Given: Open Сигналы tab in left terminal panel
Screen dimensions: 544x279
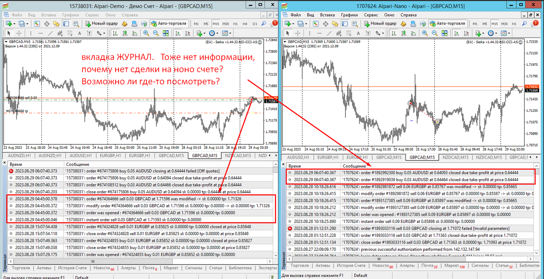Looking at the screenshot, I should click(x=194, y=268).
